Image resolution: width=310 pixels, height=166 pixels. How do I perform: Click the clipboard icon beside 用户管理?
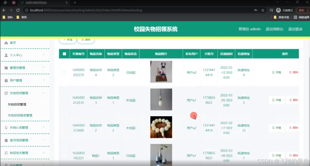click(x=6, y=81)
